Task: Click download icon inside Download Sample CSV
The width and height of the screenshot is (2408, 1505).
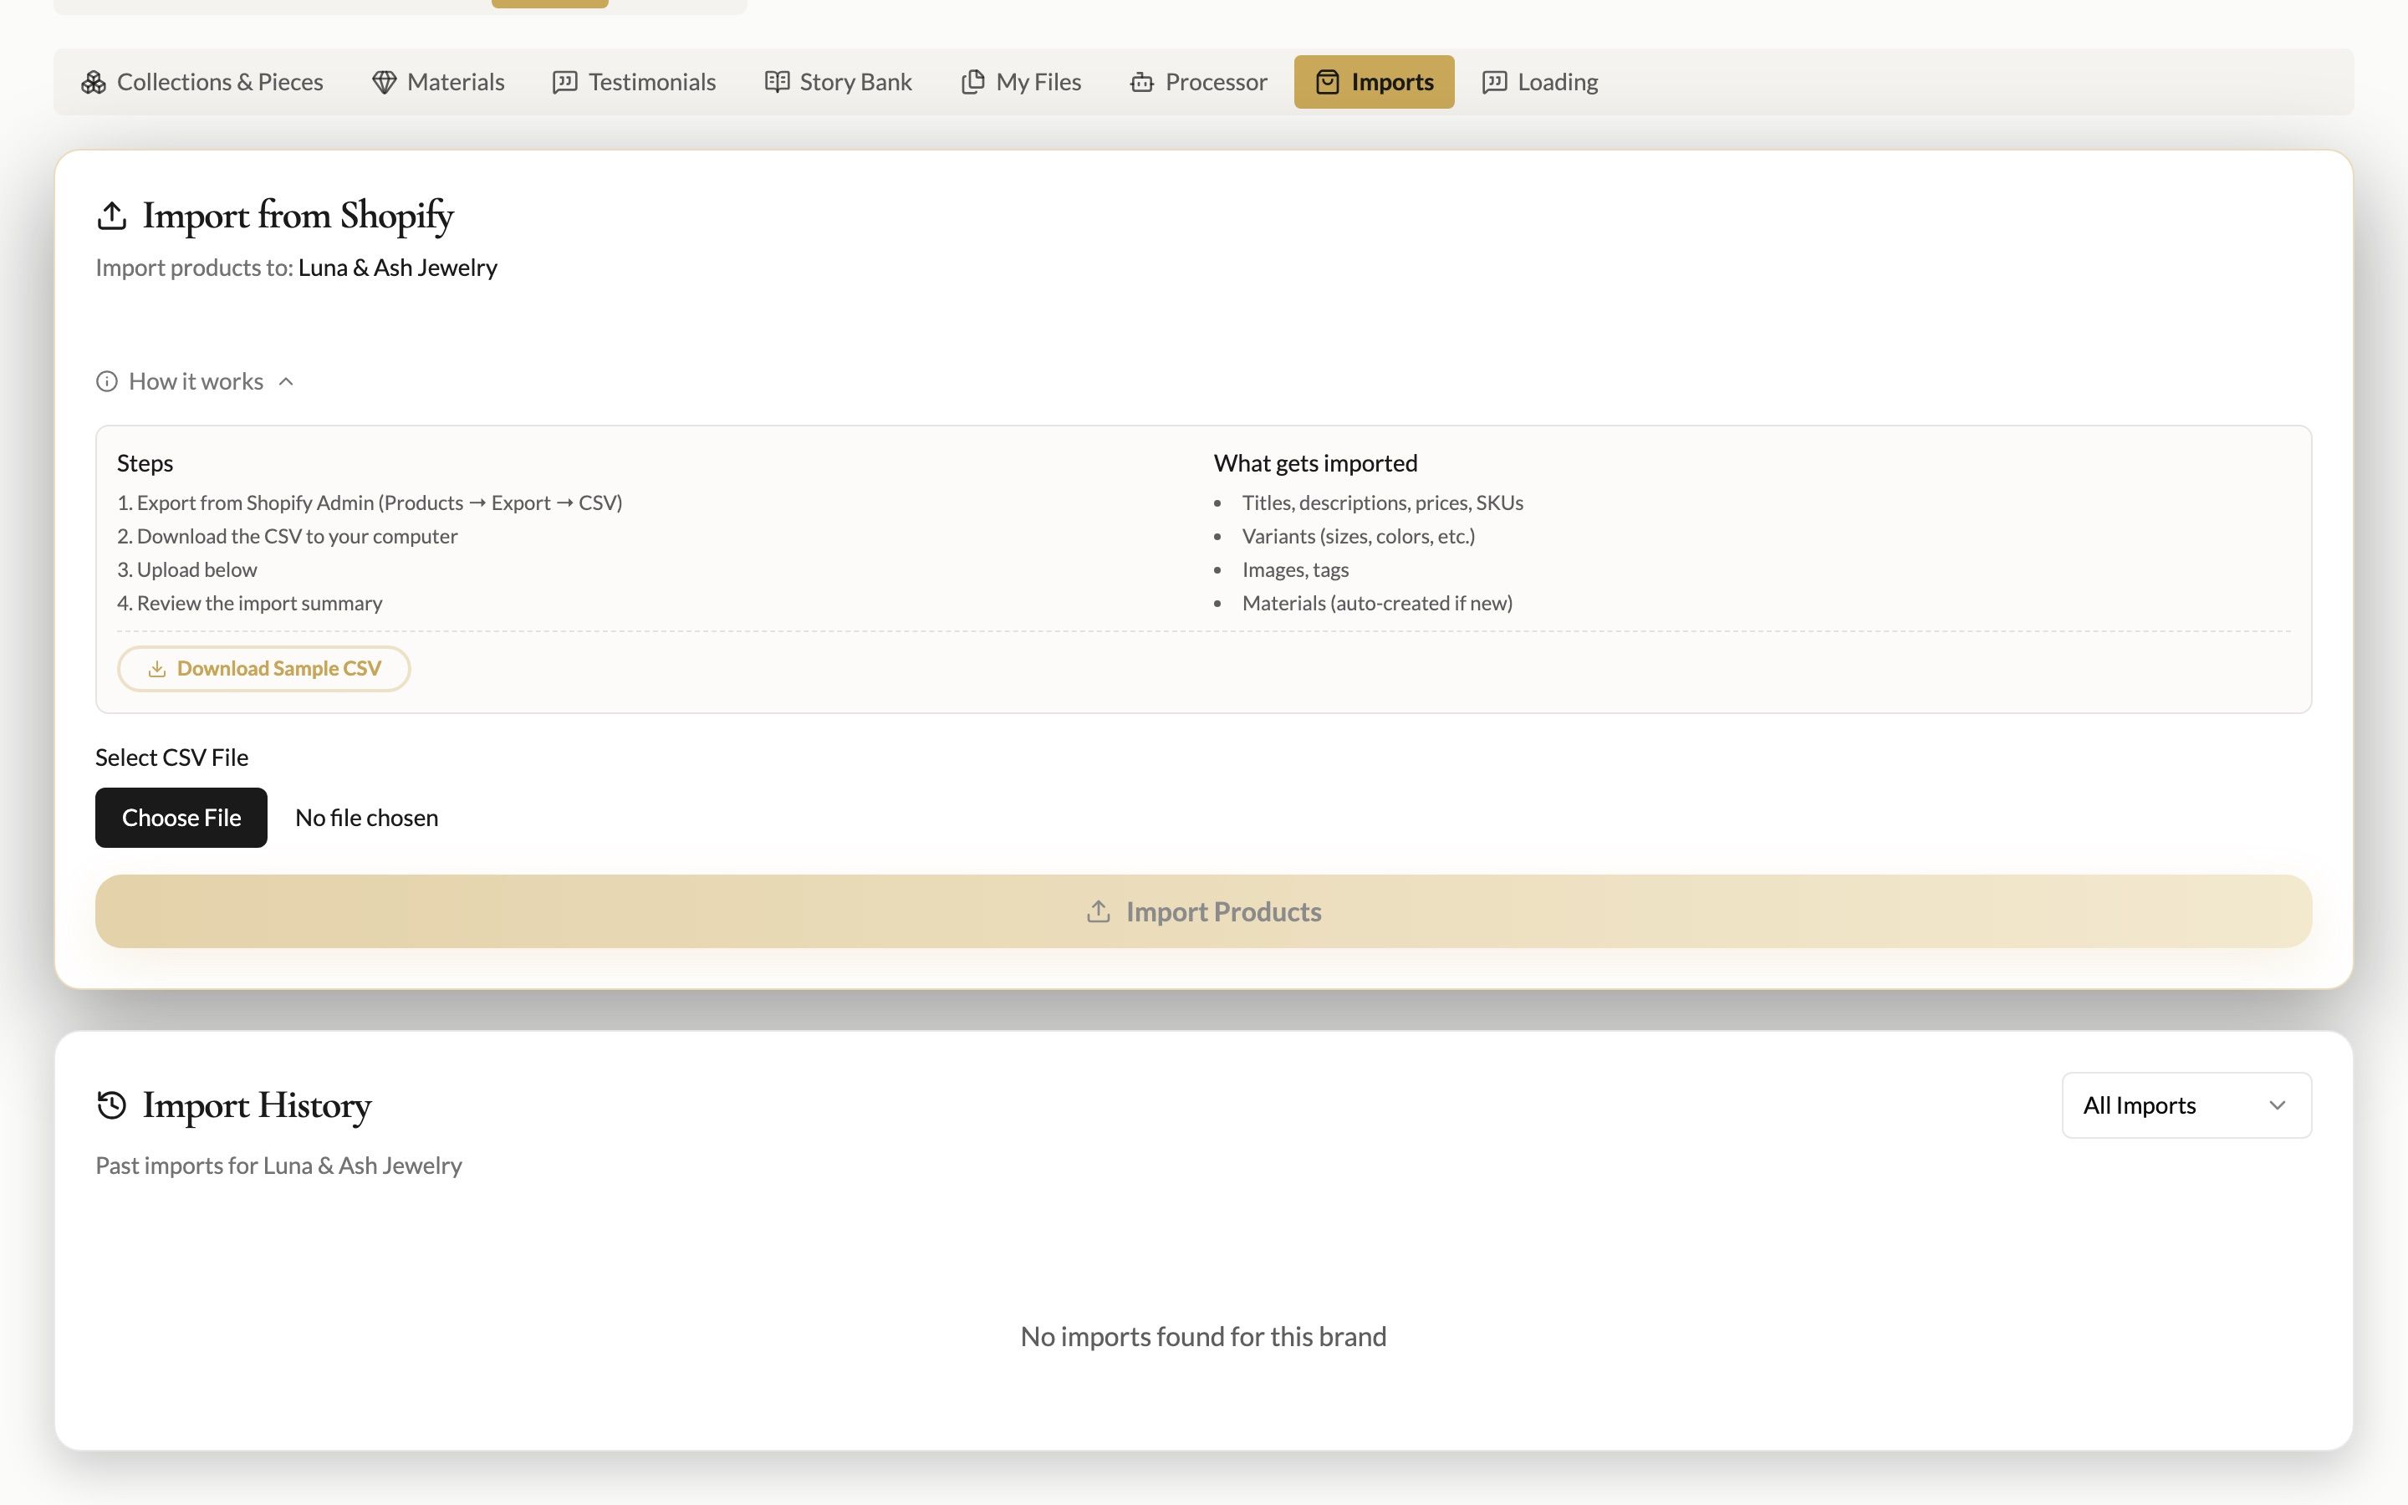Action: (156, 669)
